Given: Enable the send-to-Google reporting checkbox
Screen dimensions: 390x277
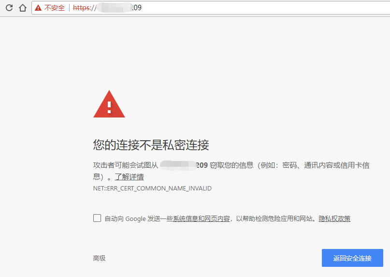Looking at the screenshot, I should coord(97,218).
